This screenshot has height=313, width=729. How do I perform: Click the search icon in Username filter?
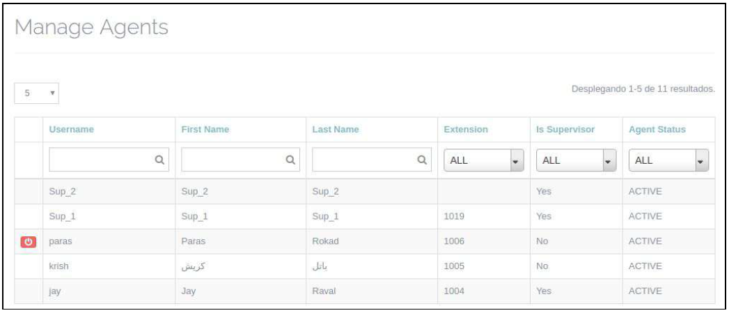(x=159, y=160)
